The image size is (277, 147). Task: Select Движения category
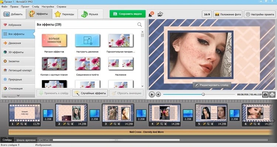click(18, 43)
